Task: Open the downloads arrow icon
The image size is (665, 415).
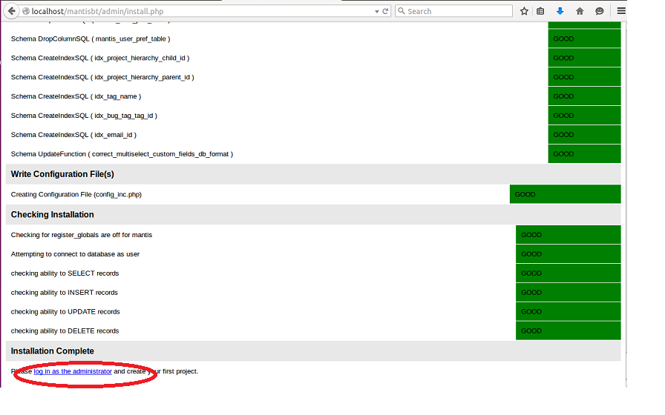Action: click(560, 11)
